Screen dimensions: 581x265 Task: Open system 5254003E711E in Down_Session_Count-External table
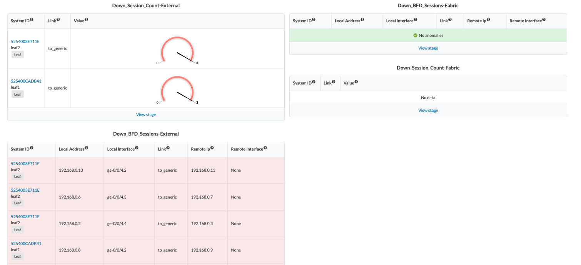[x=25, y=41]
